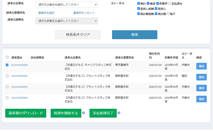Viewport: 213px width, 131px height.
Task: Click the 事業所を選択 link
Action: point(46,13)
